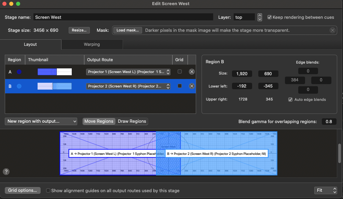
Task: Check Show alignment guides on all output routes
Action: pyautogui.click(x=48, y=190)
